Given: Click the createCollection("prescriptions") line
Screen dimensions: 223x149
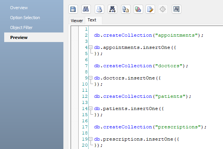Looking at the screenshot, I should click(x=150, y=127).
